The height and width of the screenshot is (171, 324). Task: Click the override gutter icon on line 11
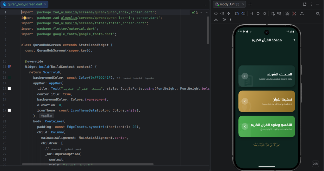coord(9,66)
